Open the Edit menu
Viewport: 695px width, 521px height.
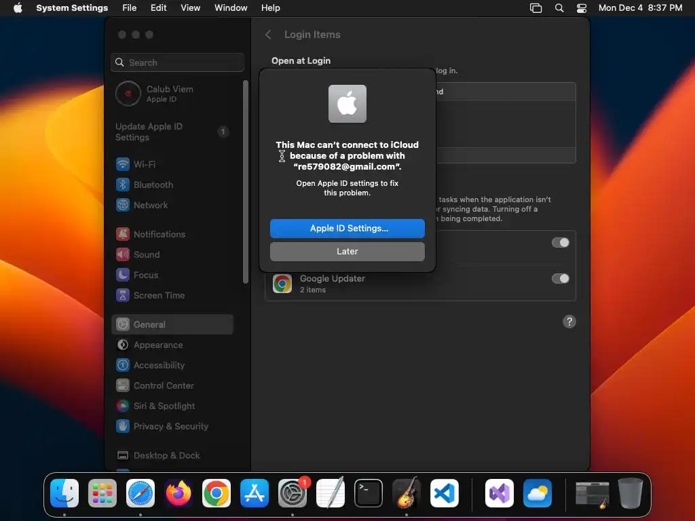(x=159, y=8)
